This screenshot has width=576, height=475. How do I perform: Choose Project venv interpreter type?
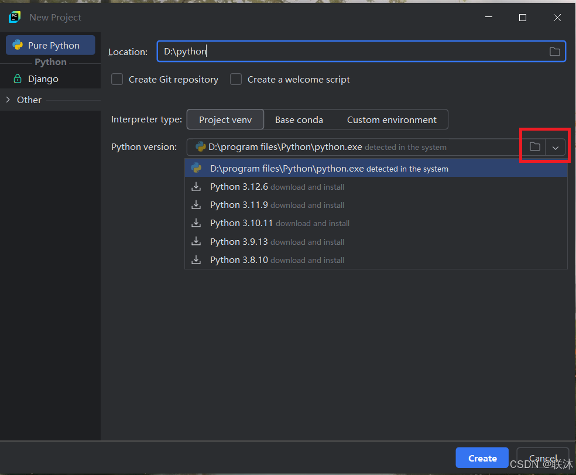(225, 120)
